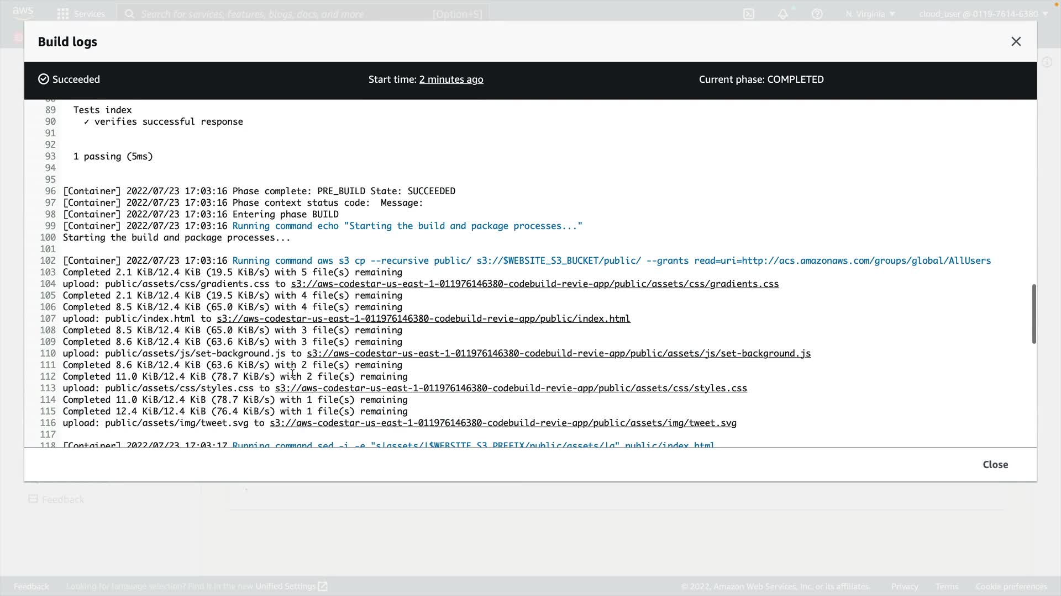Expand the cloud_user account dropdown
This screenshot has width=1061, height=596.
point(983,14)
